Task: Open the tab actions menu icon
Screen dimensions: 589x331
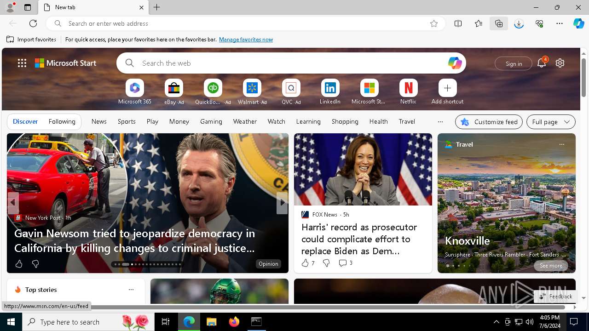Action: pos(28,7)
